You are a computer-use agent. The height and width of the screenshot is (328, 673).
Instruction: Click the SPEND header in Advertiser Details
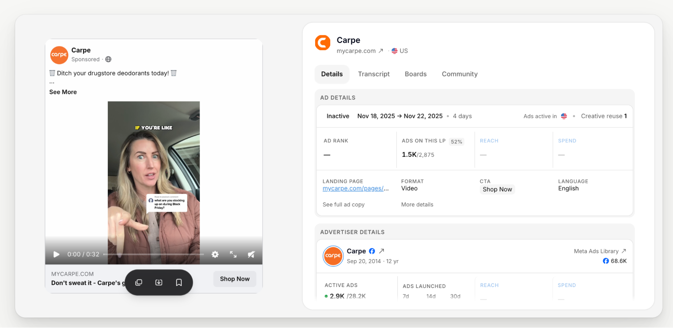[567, 285]
